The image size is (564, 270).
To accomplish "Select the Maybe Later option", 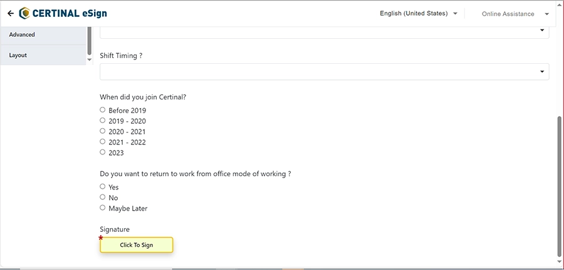I will [x=103, y=207].
